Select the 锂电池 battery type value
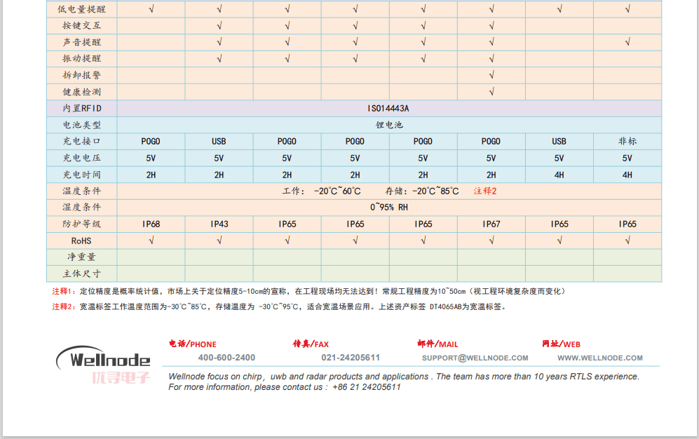The image size is (699, 439). tap(389, 125)
